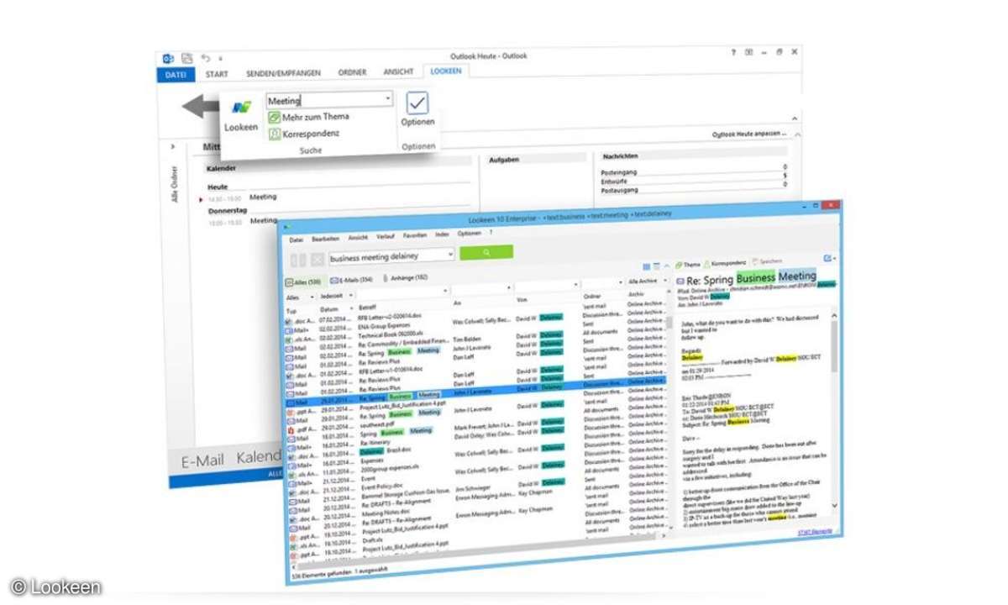
Task: Open the Outlook help question mark
Action: [x=734, y=53]
